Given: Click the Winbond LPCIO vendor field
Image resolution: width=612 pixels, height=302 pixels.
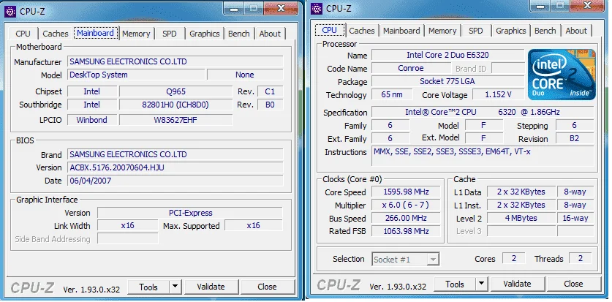Looking at the screenshot, I should [92, 120].
